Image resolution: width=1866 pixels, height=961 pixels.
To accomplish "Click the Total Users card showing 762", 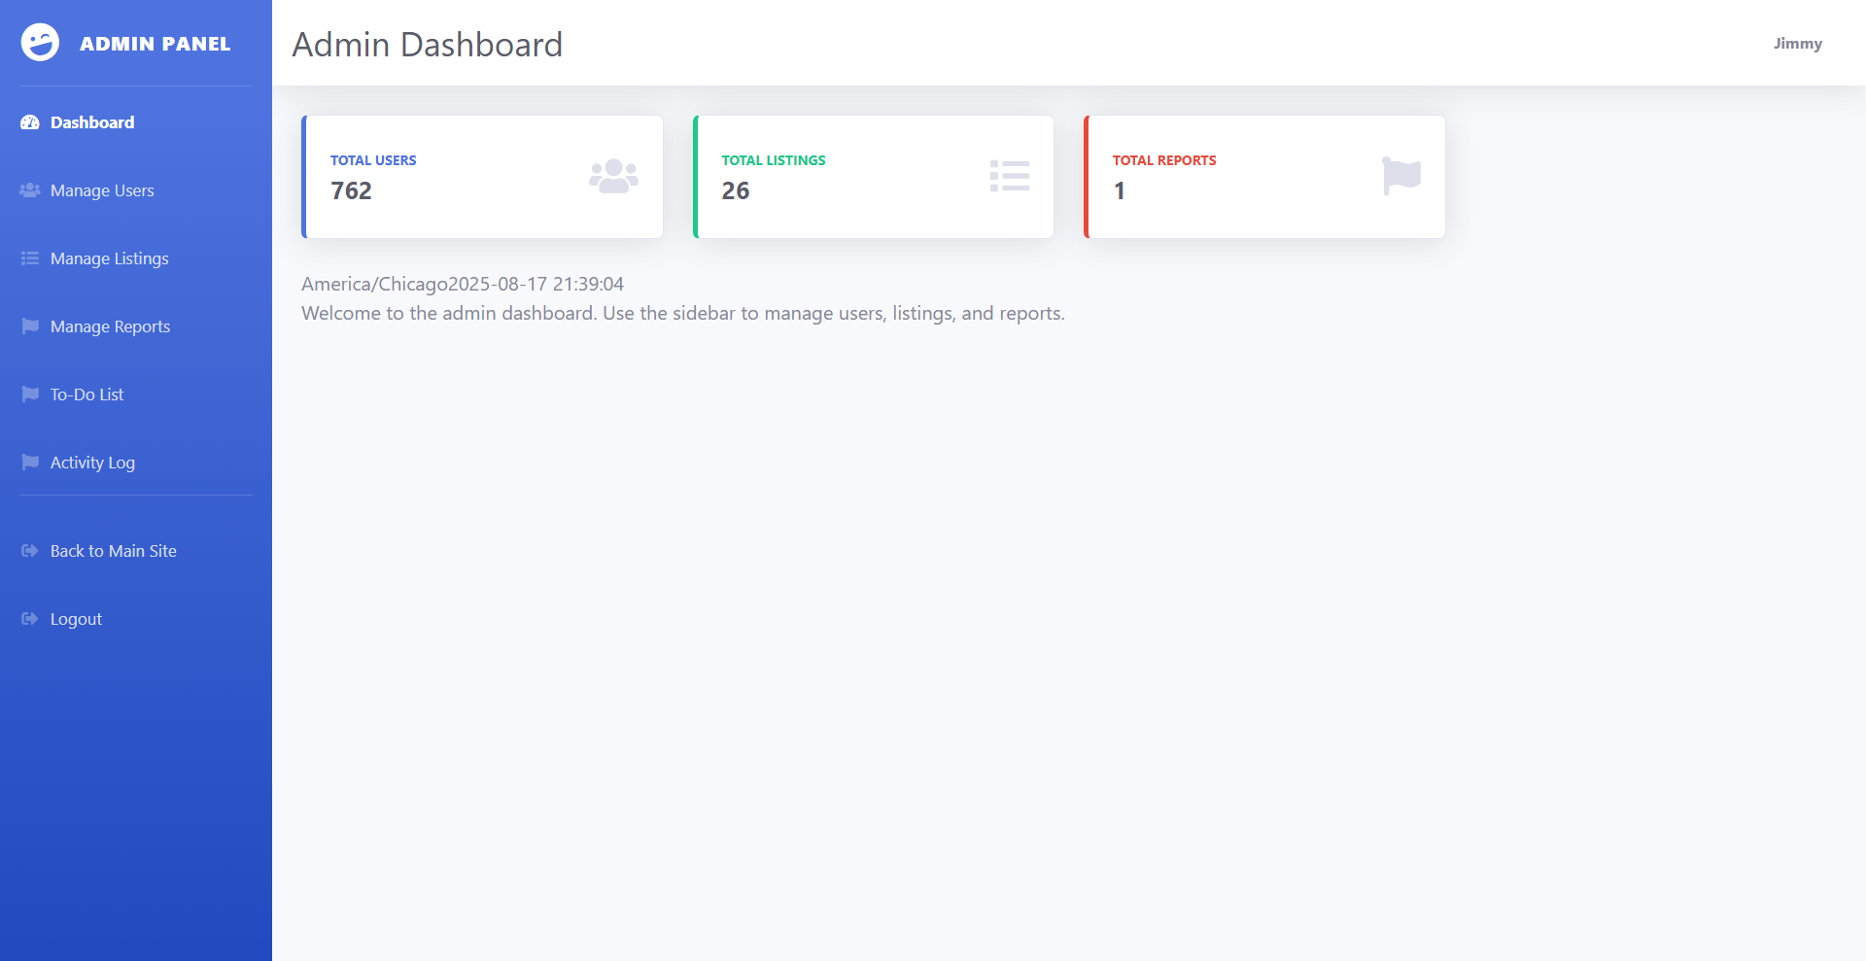I will tap(483, 176).
